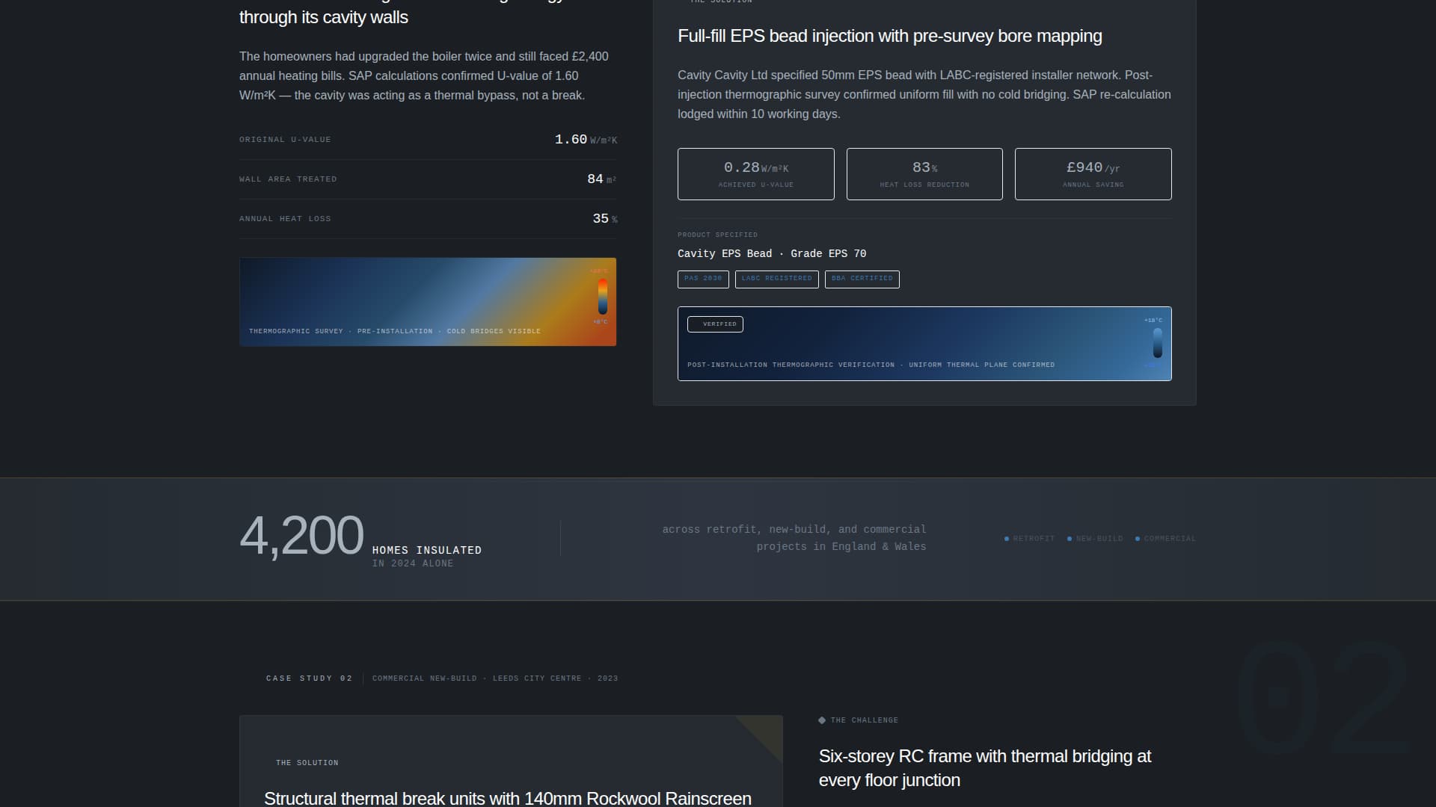The image size is (1436, 807).
Task: Click the PAS 2030 certification badge
Action: [x=703, y=279]
